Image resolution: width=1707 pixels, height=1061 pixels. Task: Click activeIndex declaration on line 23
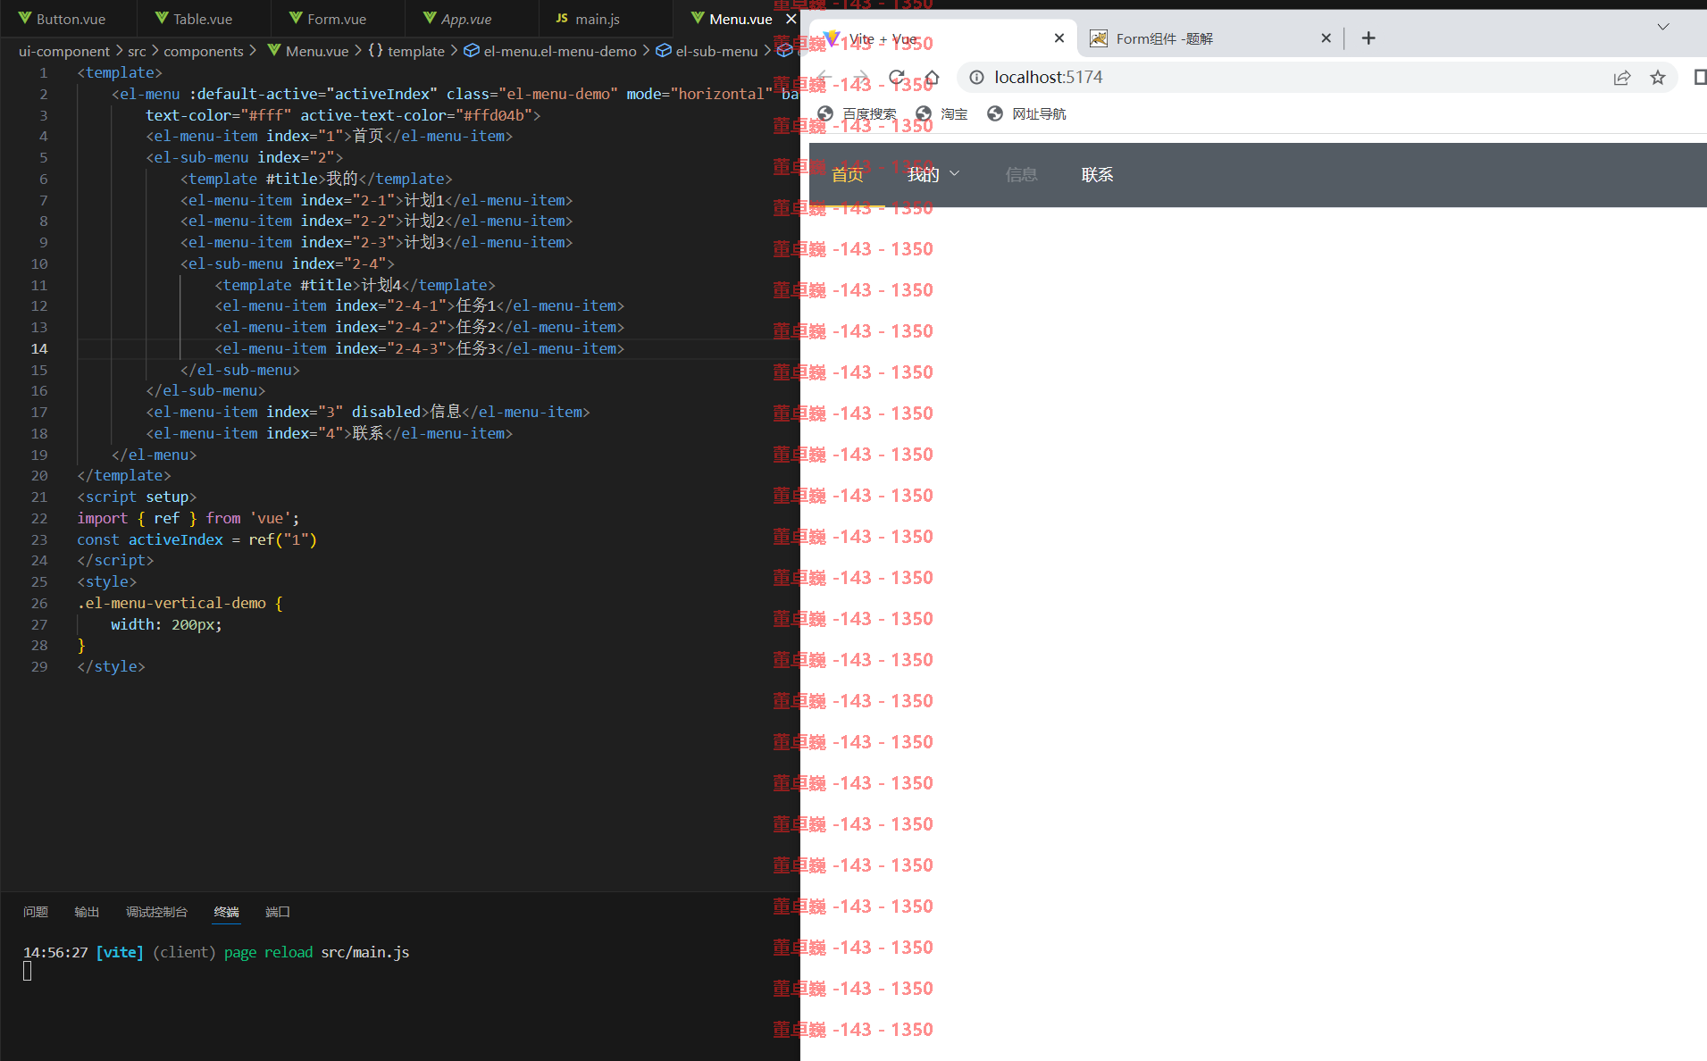(176, 539)
